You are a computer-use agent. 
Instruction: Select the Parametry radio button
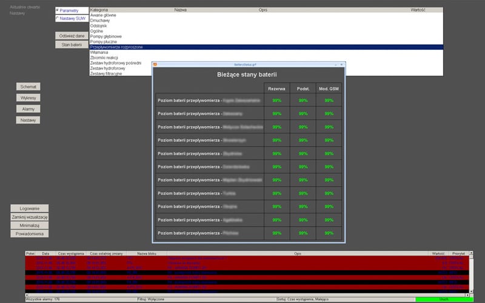(58, 10)
